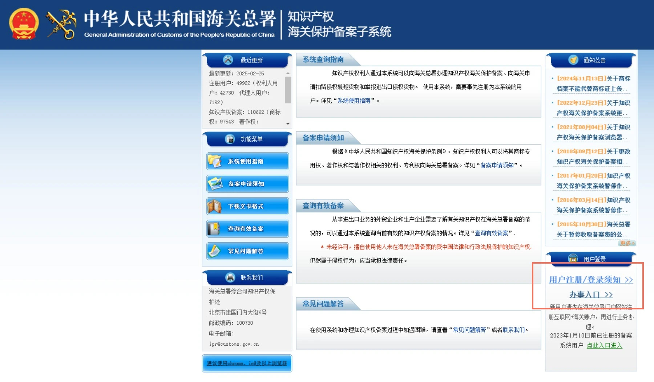This screenshot has height=382, width=654.
Task: Click the pencil icon on 常见问题解答 button
Action: [214, 251]
